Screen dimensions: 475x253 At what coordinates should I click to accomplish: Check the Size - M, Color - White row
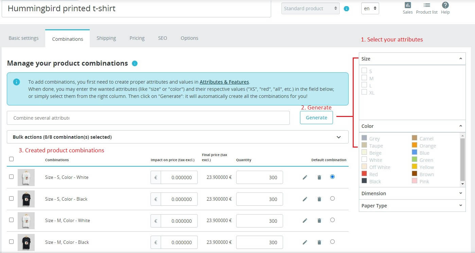pos(11,220)
